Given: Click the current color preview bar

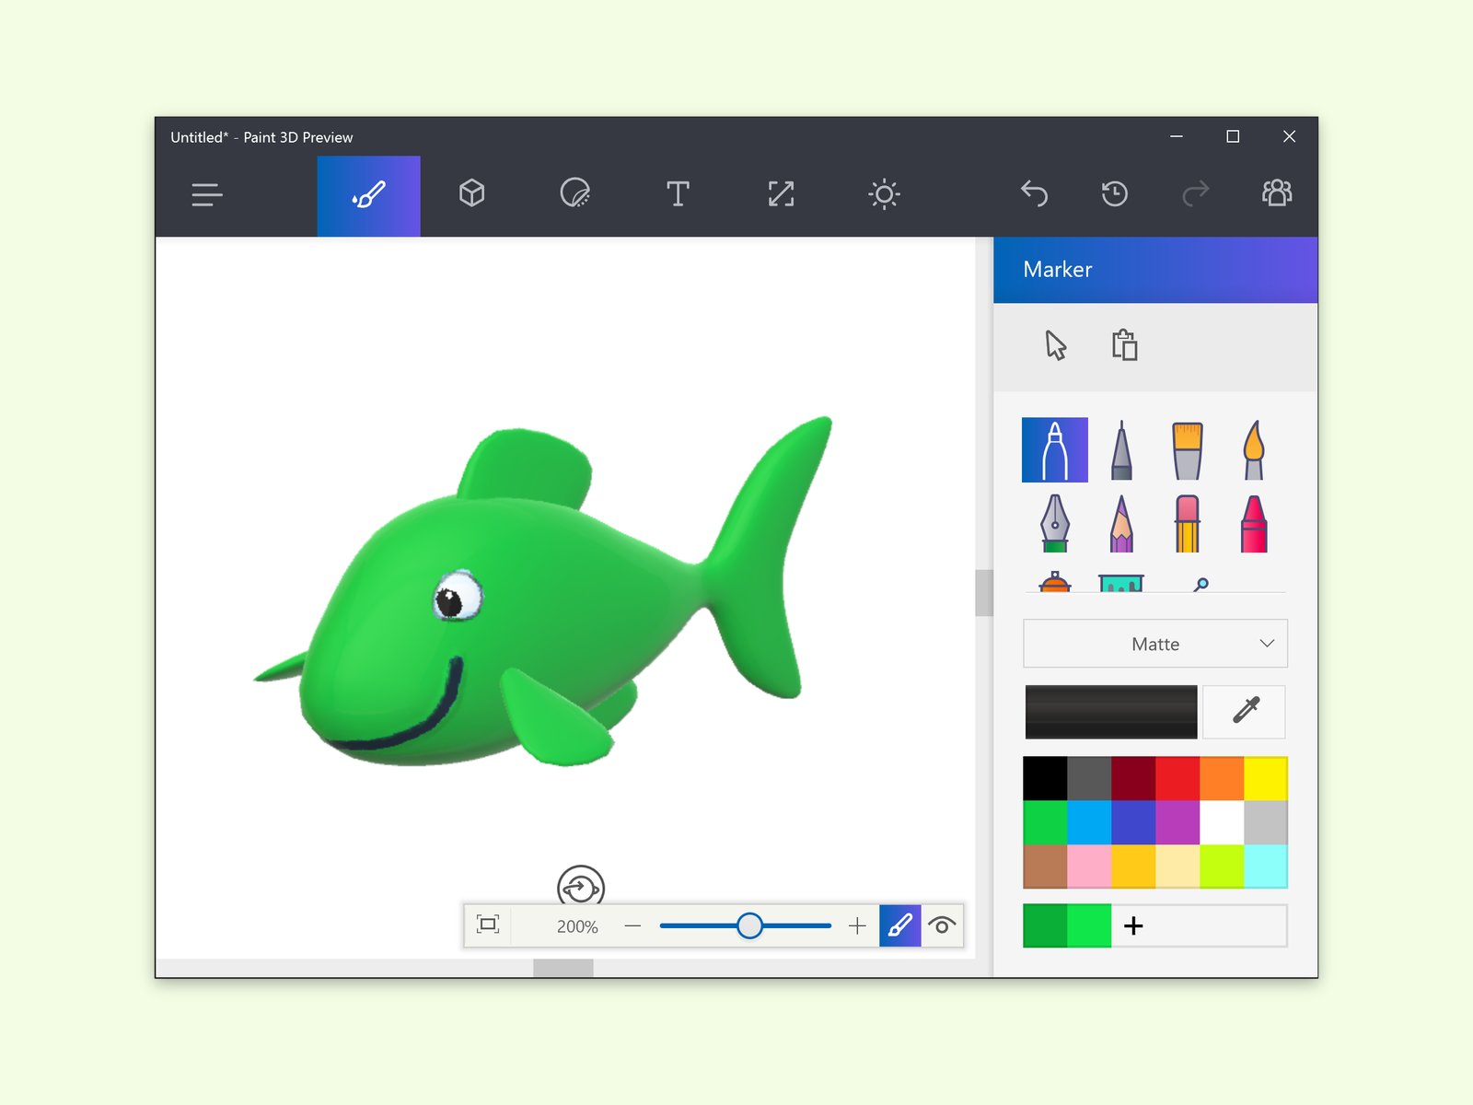Looking at the screenshot, I should 1111,712.
